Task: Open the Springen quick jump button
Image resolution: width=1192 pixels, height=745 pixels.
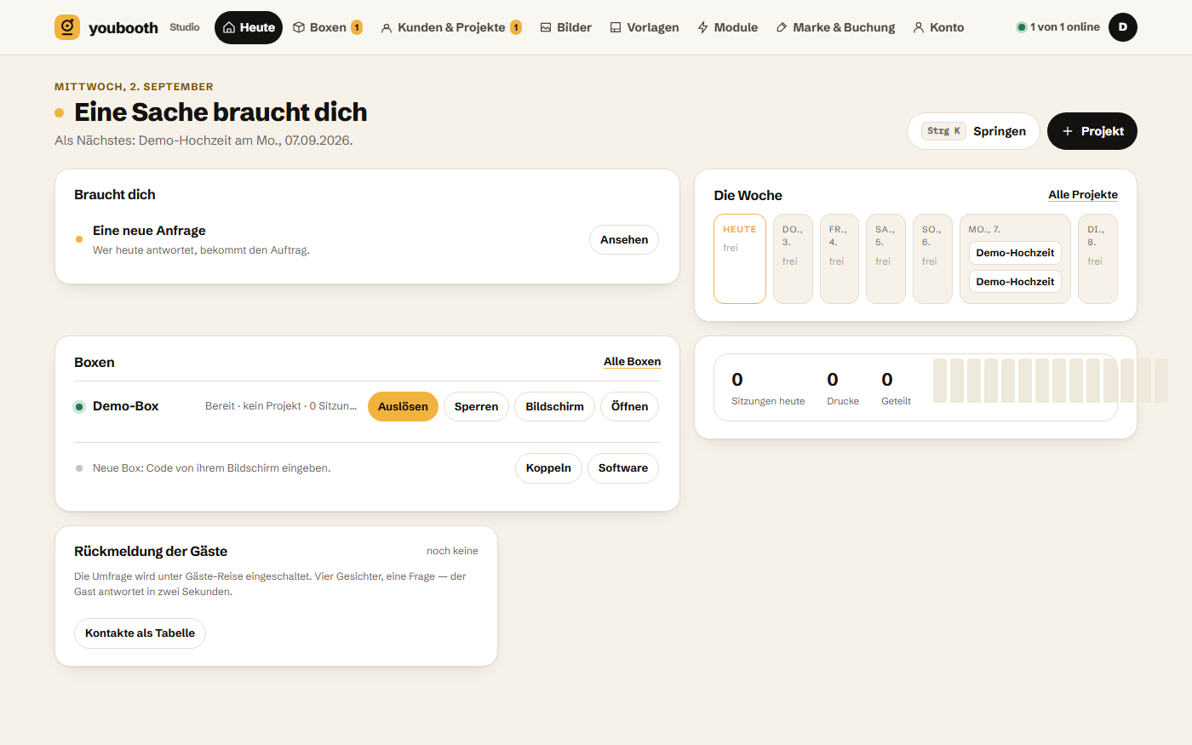Action: 973,131
